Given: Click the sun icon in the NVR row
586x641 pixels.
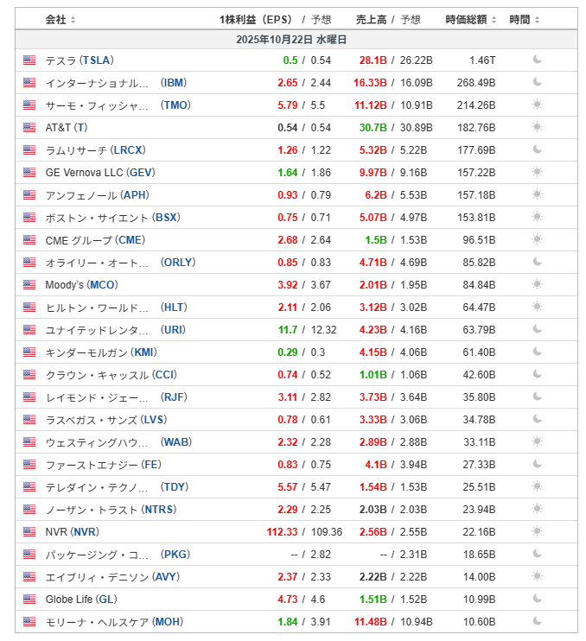Looking at the screenshot, I should point(537,531).
